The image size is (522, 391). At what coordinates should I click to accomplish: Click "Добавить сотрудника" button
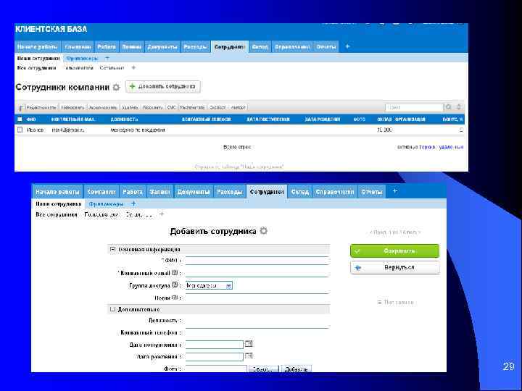point(163,86)
